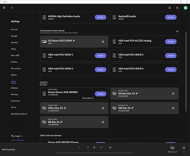Image resolution: width=190 pixels, height=156 pixels.
Task: Open settings gear for BB Elac Z3
Action: click(x=103, y=122)
